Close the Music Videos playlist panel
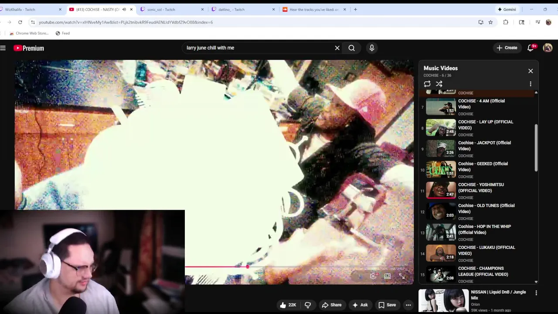The width and height of the screenshot is (558, 314). click(x=531, y=71)
